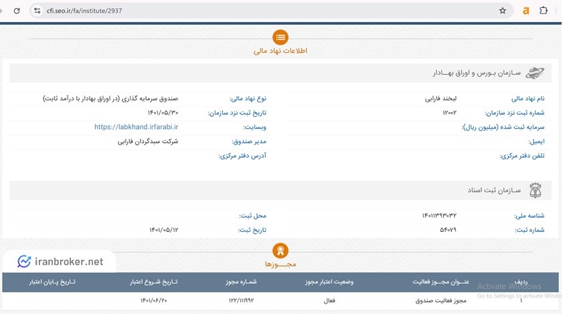Click the ایمیل label
Viewport: 563px width, 314px height.
pos(536,142)
